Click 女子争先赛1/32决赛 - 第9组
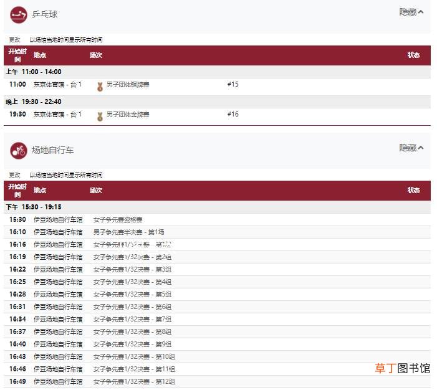This screenshot has width=437, height=390. 132,344
